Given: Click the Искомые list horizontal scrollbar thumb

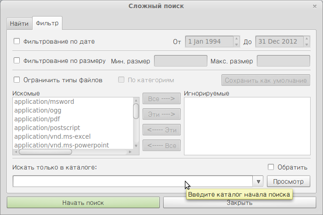Looking at the screenshot, I should point(45,152).
